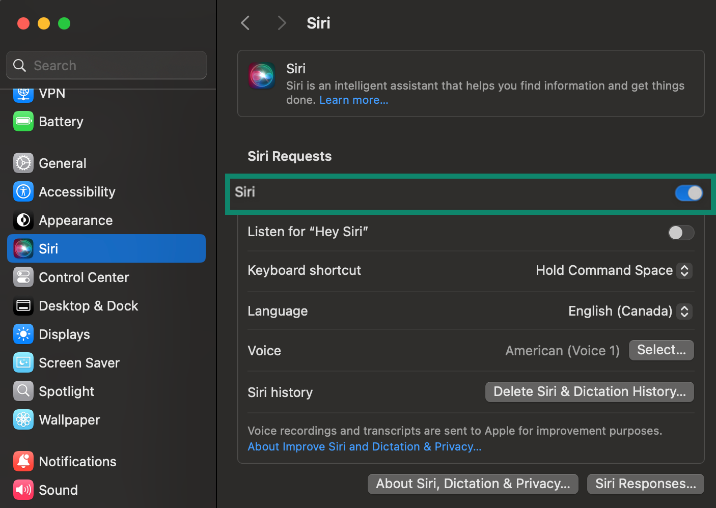Select the Accessibility sidebar icon
The width and height of the screenshot is (716, 508).
tap(23, 192)
